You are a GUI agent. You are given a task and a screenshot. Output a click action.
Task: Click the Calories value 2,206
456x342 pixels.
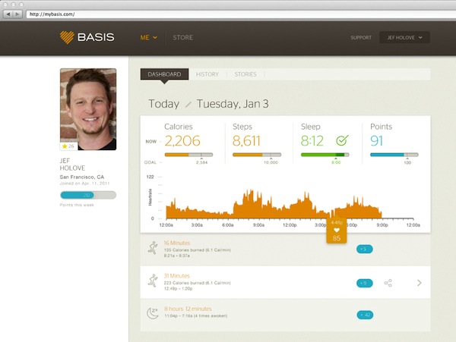click(182, 141)
